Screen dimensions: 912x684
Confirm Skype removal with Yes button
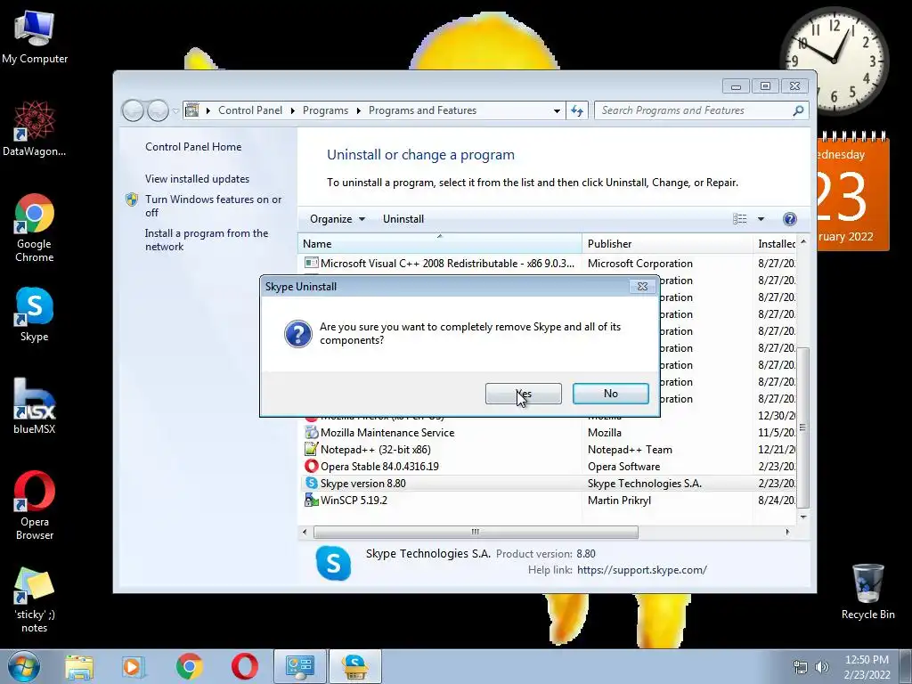point(524,394)
